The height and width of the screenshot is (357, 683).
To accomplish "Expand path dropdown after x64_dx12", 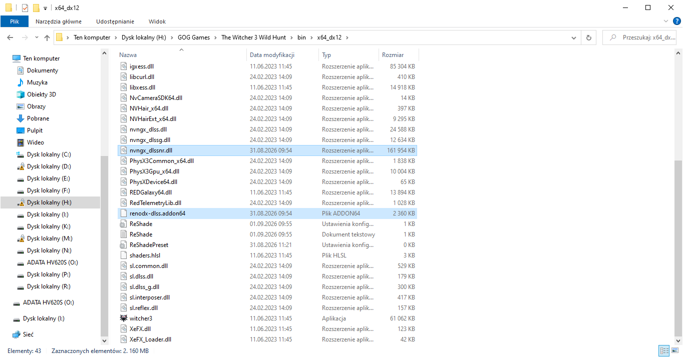I will [x=347, y=37].
